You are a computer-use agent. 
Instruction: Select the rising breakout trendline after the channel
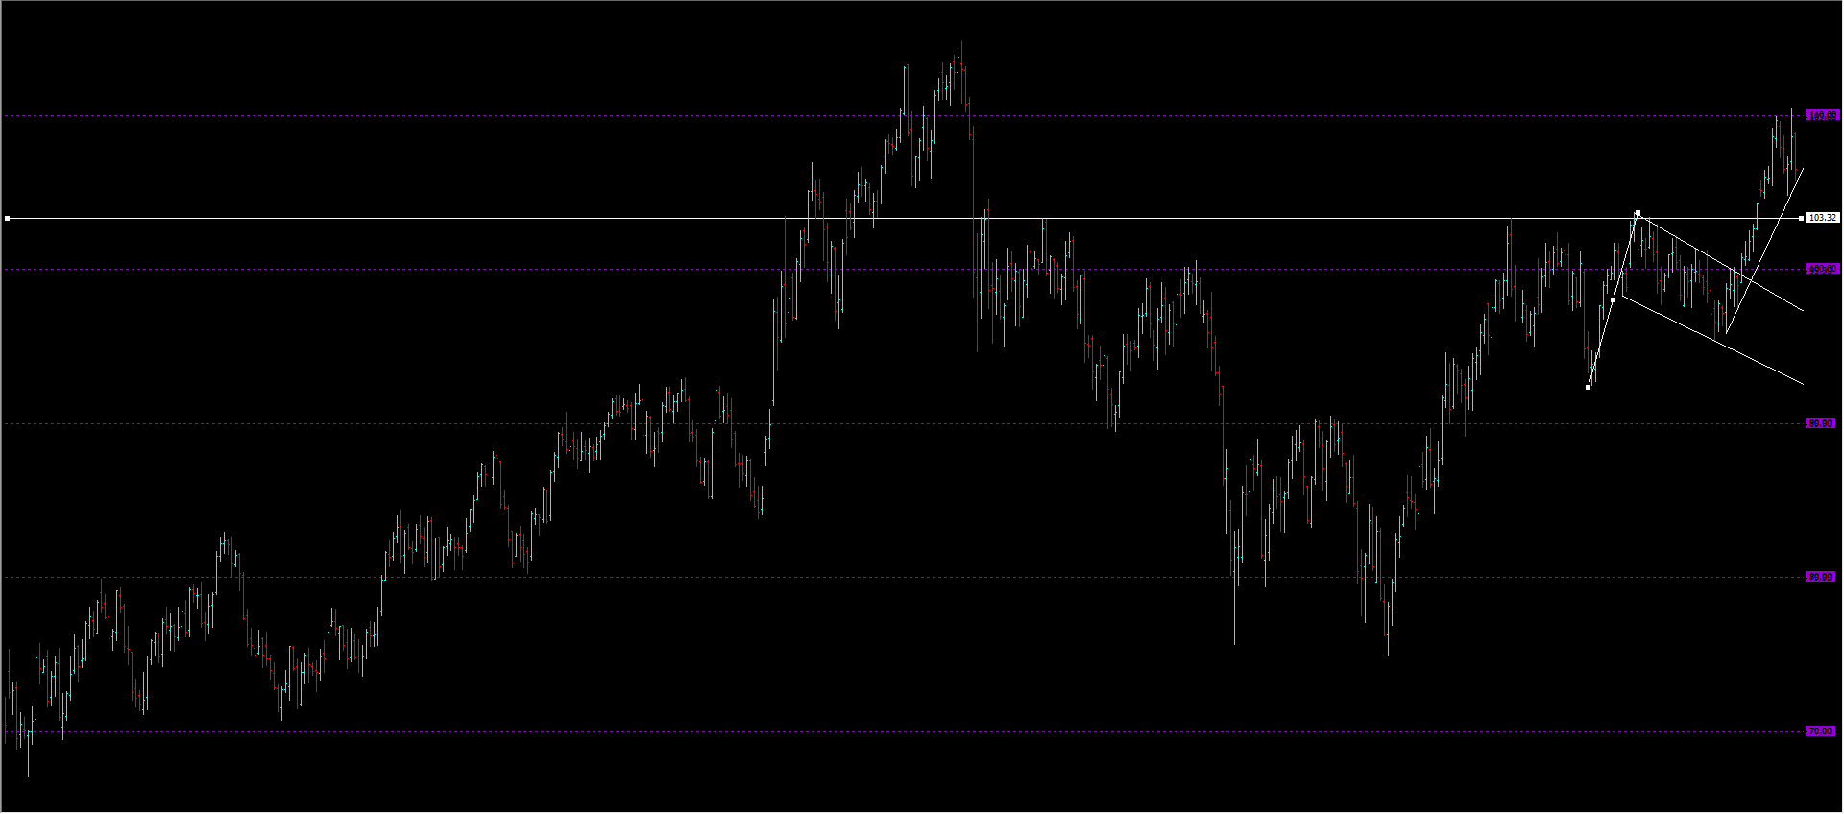coord(1764,251)
